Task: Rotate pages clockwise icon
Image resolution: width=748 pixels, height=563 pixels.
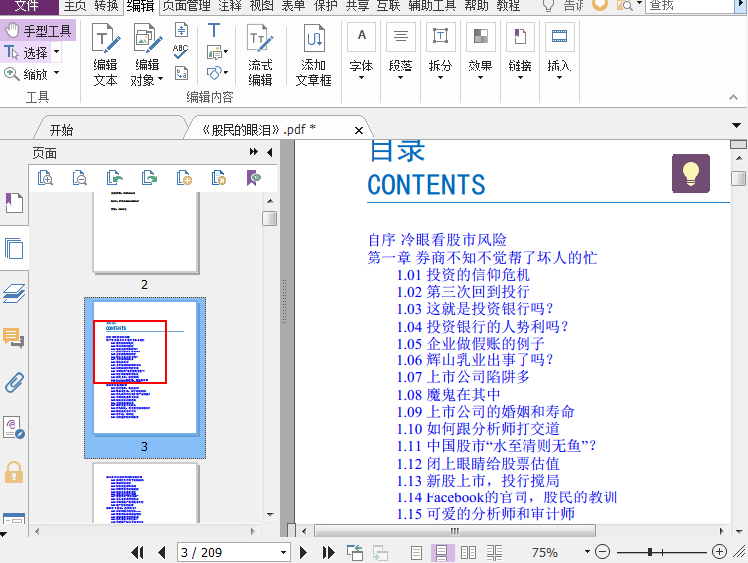Action: (149, 178)
